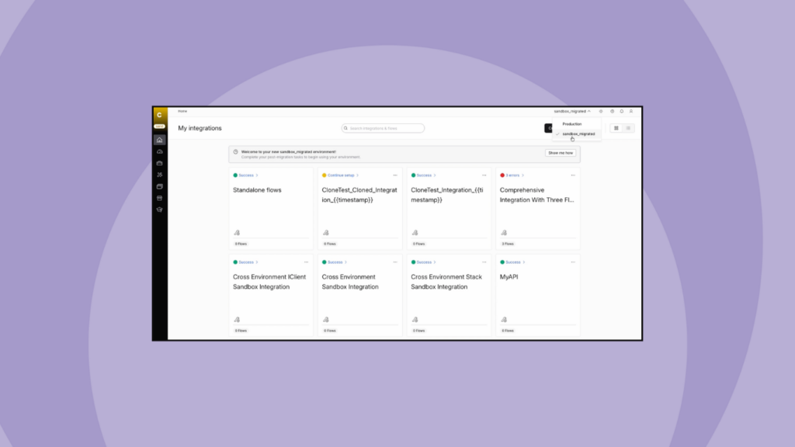Click the Show me how button
This screenshot has height=447, width=795.
coord(560,153)
